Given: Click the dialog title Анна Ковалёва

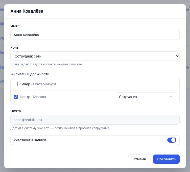Looking at the screenshot, I should click(27, 11).
